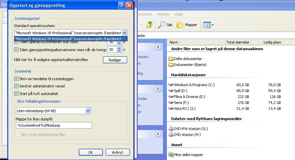This screenshot has width=295, height=160.
Task: Click the spinner arrows on operating system list time
Action: click(x=119, y=43)
